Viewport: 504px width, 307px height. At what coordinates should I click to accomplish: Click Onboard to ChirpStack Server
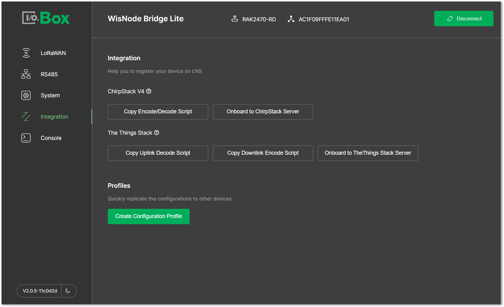[263, 112]
